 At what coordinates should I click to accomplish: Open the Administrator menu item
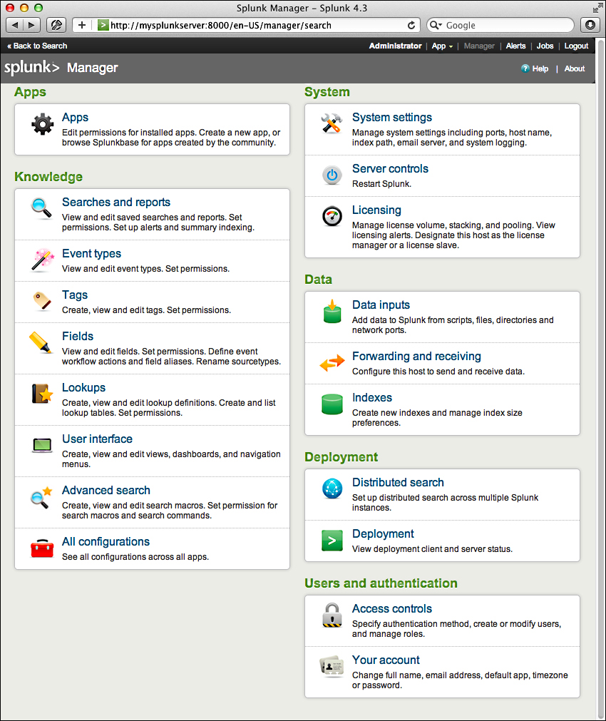pyautogui.click(x=395, y=46)
